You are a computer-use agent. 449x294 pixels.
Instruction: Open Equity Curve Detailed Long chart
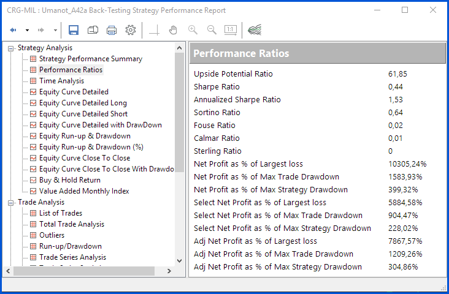pos(83,103)
